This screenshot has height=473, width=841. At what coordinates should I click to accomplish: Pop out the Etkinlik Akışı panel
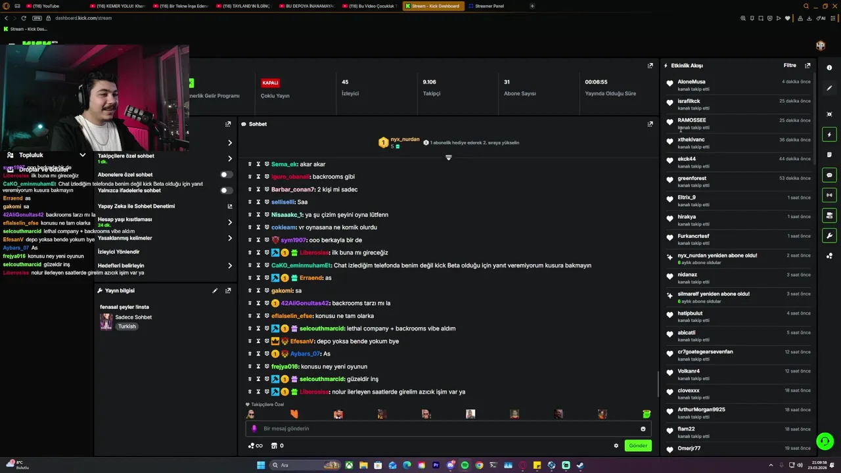click(x=807, y=66)
